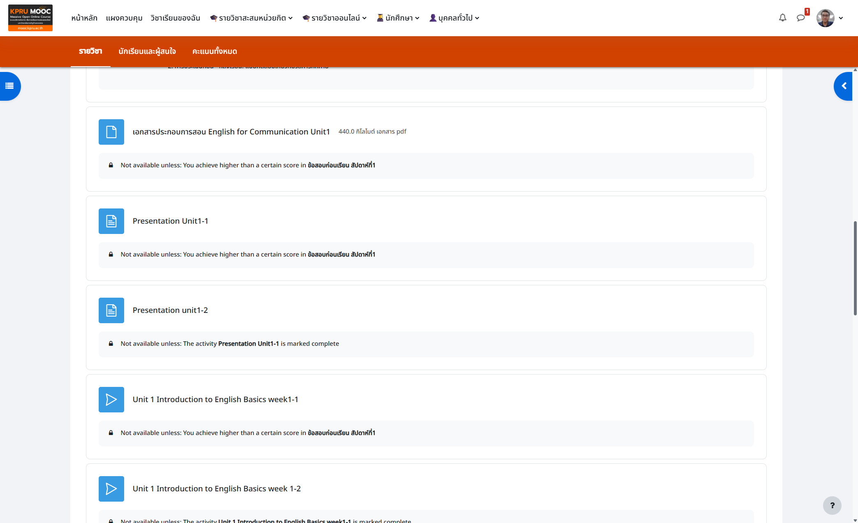The height and width of the screenshot is (523, 858).
Task: Click the user profile avatar
Action: pyautogui.click(x=825, y=18)
